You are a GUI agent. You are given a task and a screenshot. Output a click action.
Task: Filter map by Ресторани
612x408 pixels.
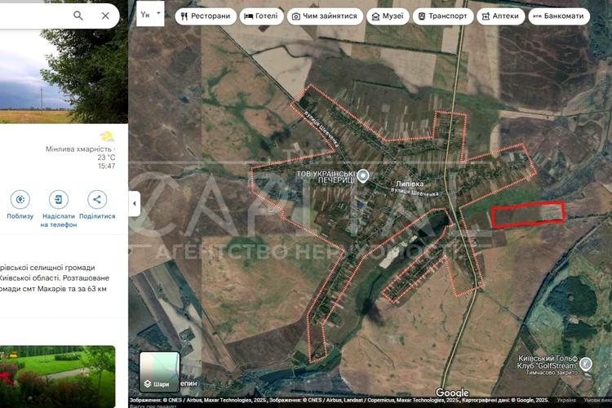206,16
